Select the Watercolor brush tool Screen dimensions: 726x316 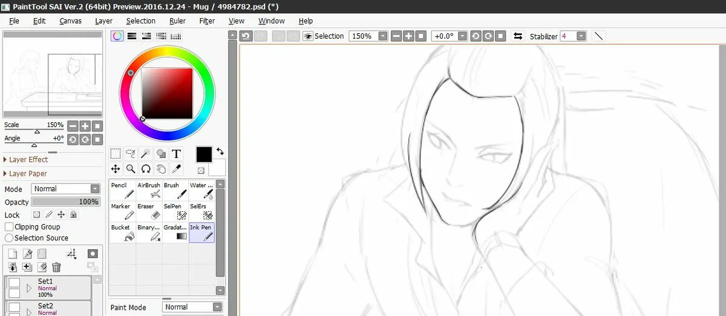click(201, 190)
